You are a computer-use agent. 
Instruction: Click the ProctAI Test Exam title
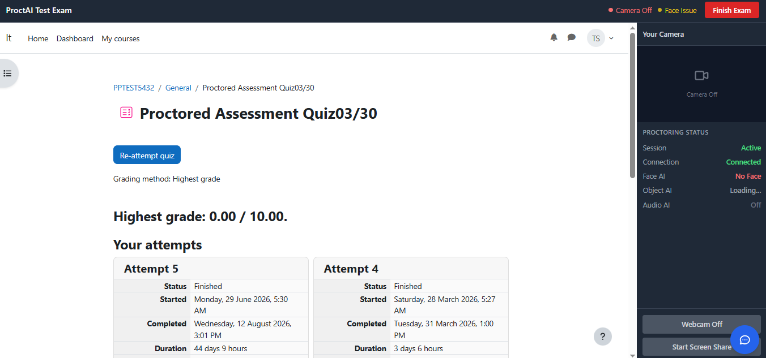pyautogui.click(x=39, y=10)
